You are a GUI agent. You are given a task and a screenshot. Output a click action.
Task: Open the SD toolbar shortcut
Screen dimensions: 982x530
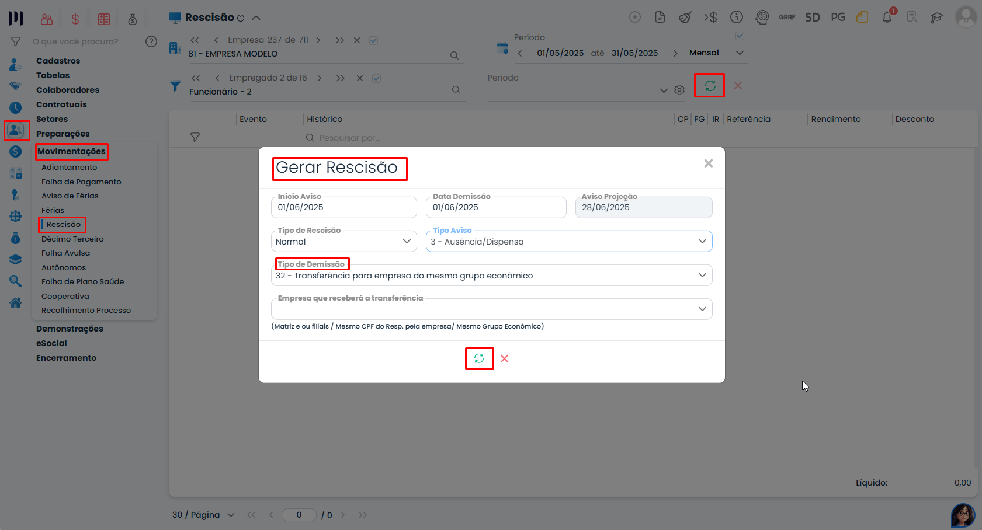pyautogui.click(x=813, y=18)
